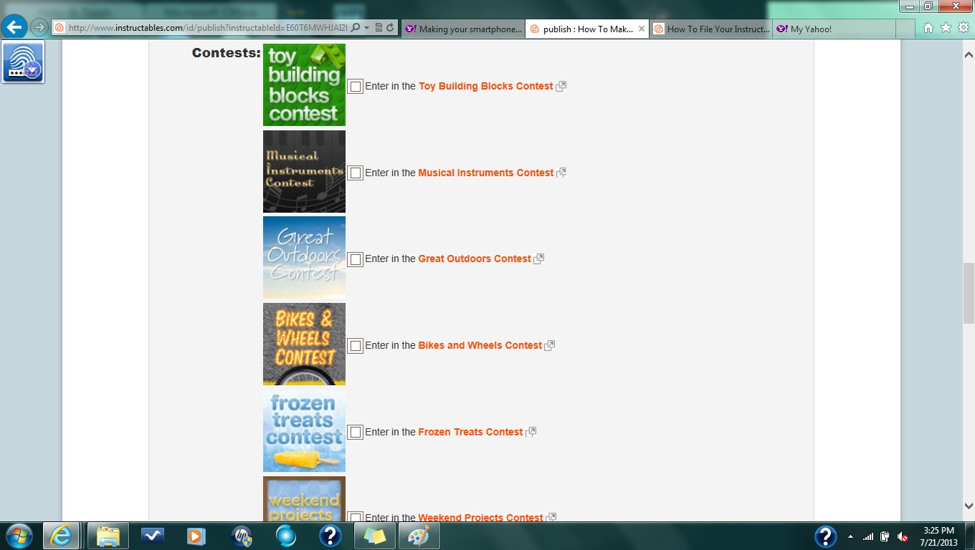This screenshot has width=975, height=550.
Task: Click the browser Home icon
Action: click(x=928, y=28)
